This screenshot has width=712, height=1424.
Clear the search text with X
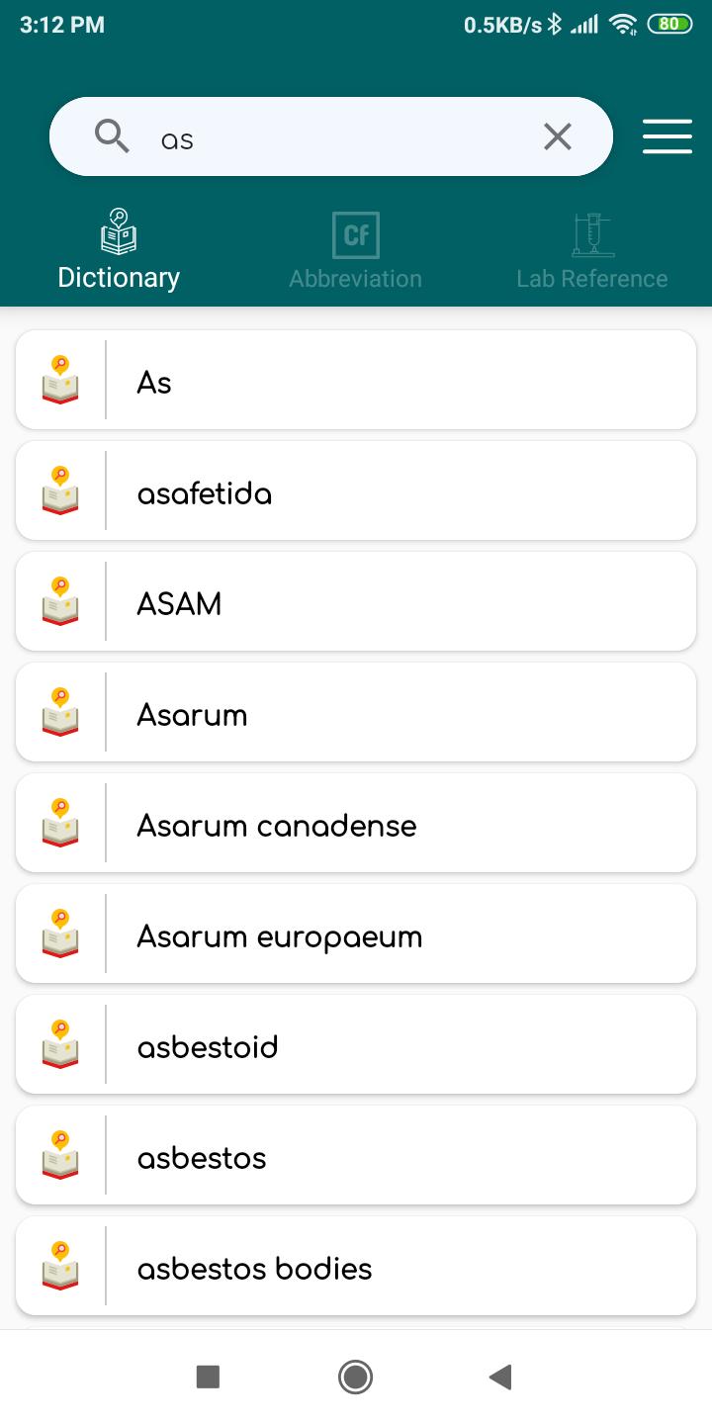point(558,136)
